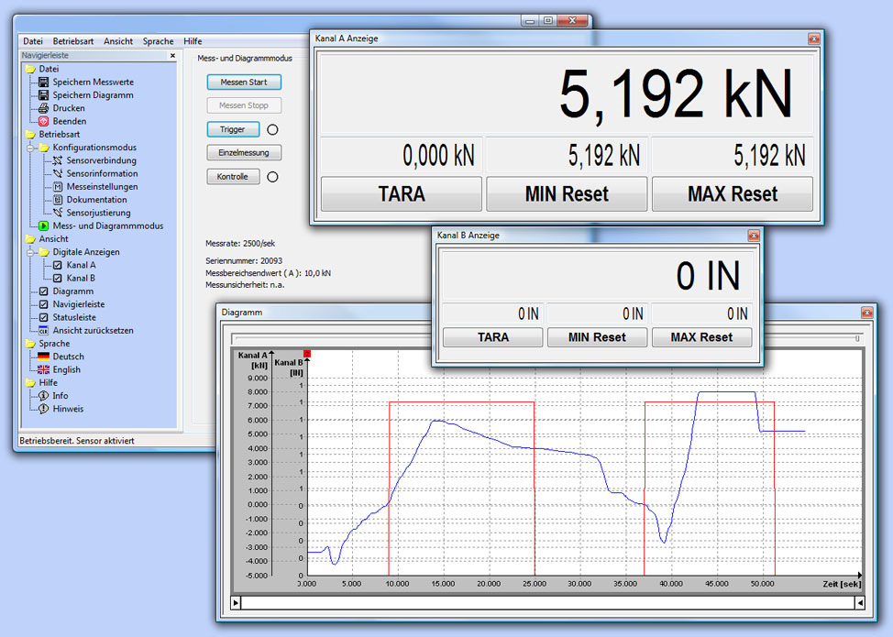Click the Kanal A TARA button
Image resolution: width=893 pixels, height=637 pixels.
(401, 194)
